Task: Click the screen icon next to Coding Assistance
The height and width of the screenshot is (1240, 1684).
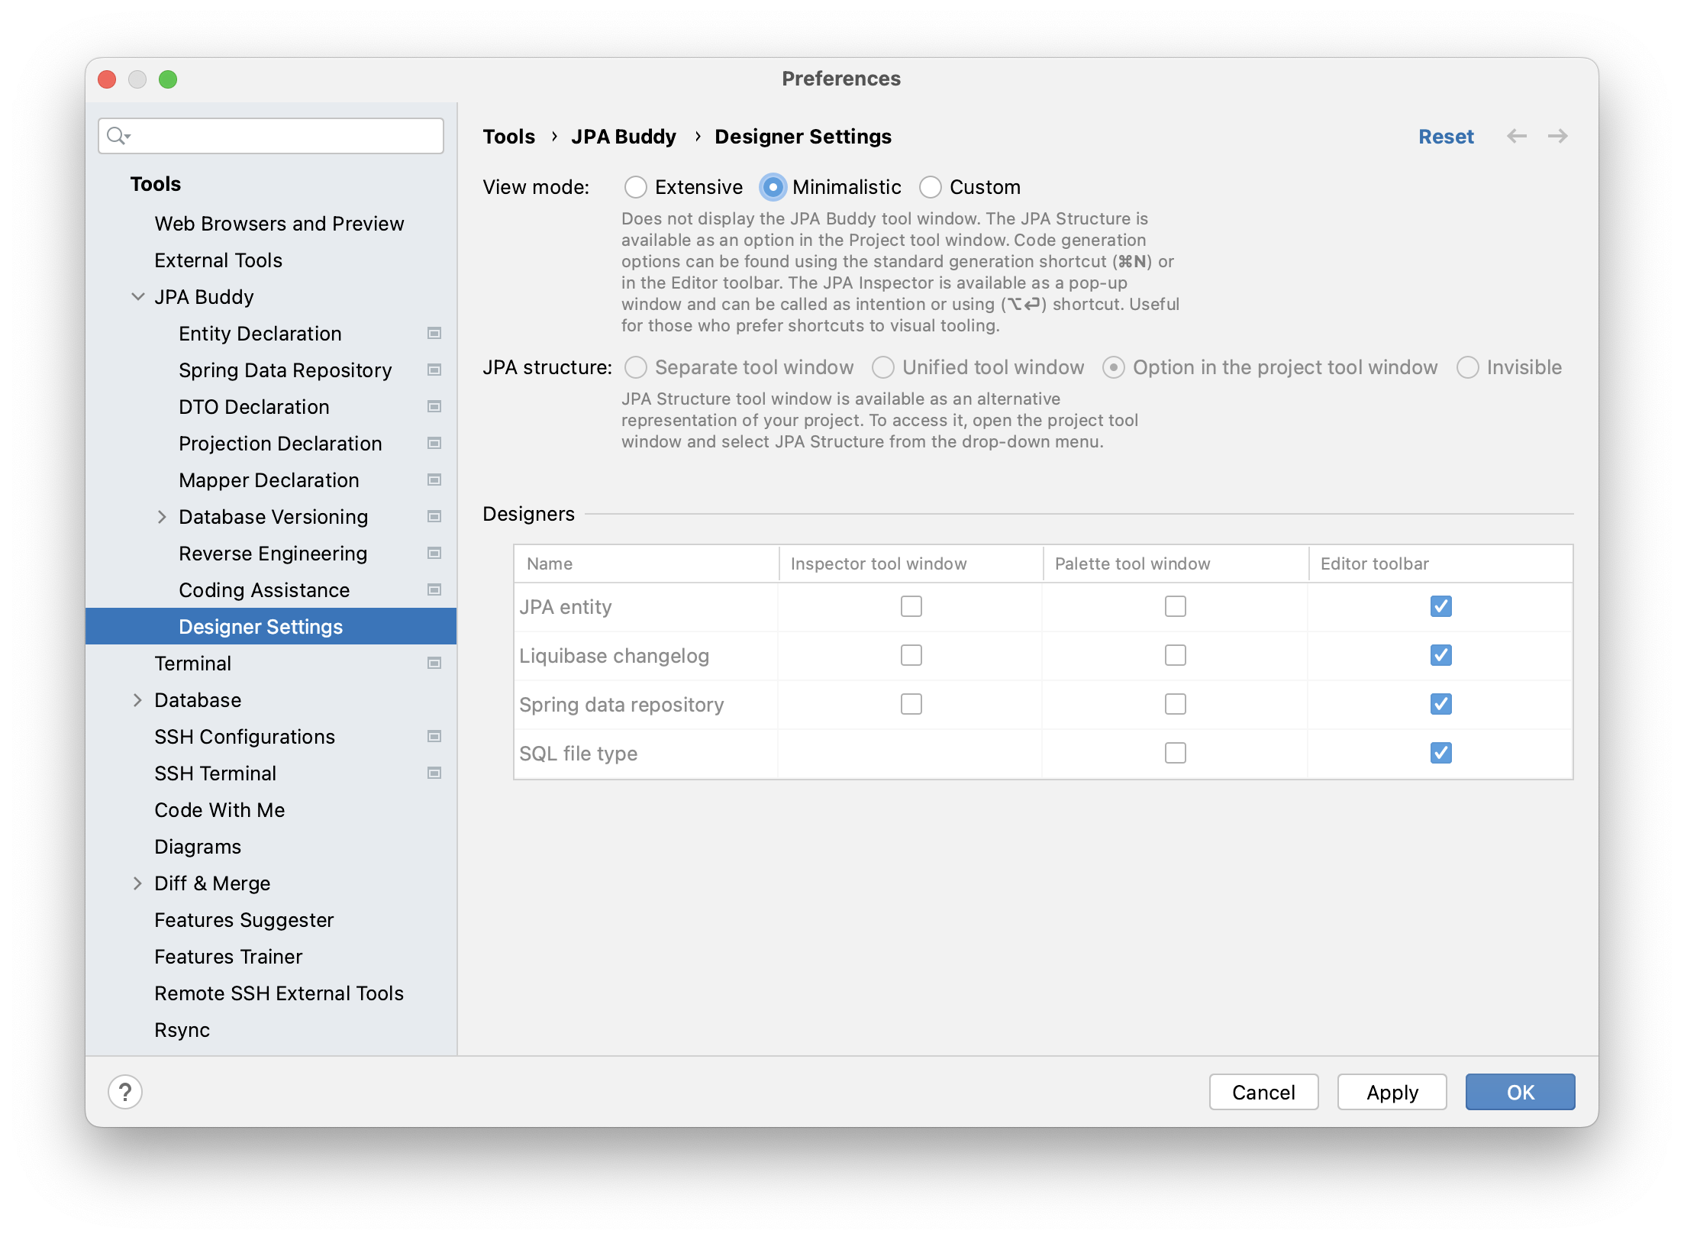Action: click(x=434, y=589)
